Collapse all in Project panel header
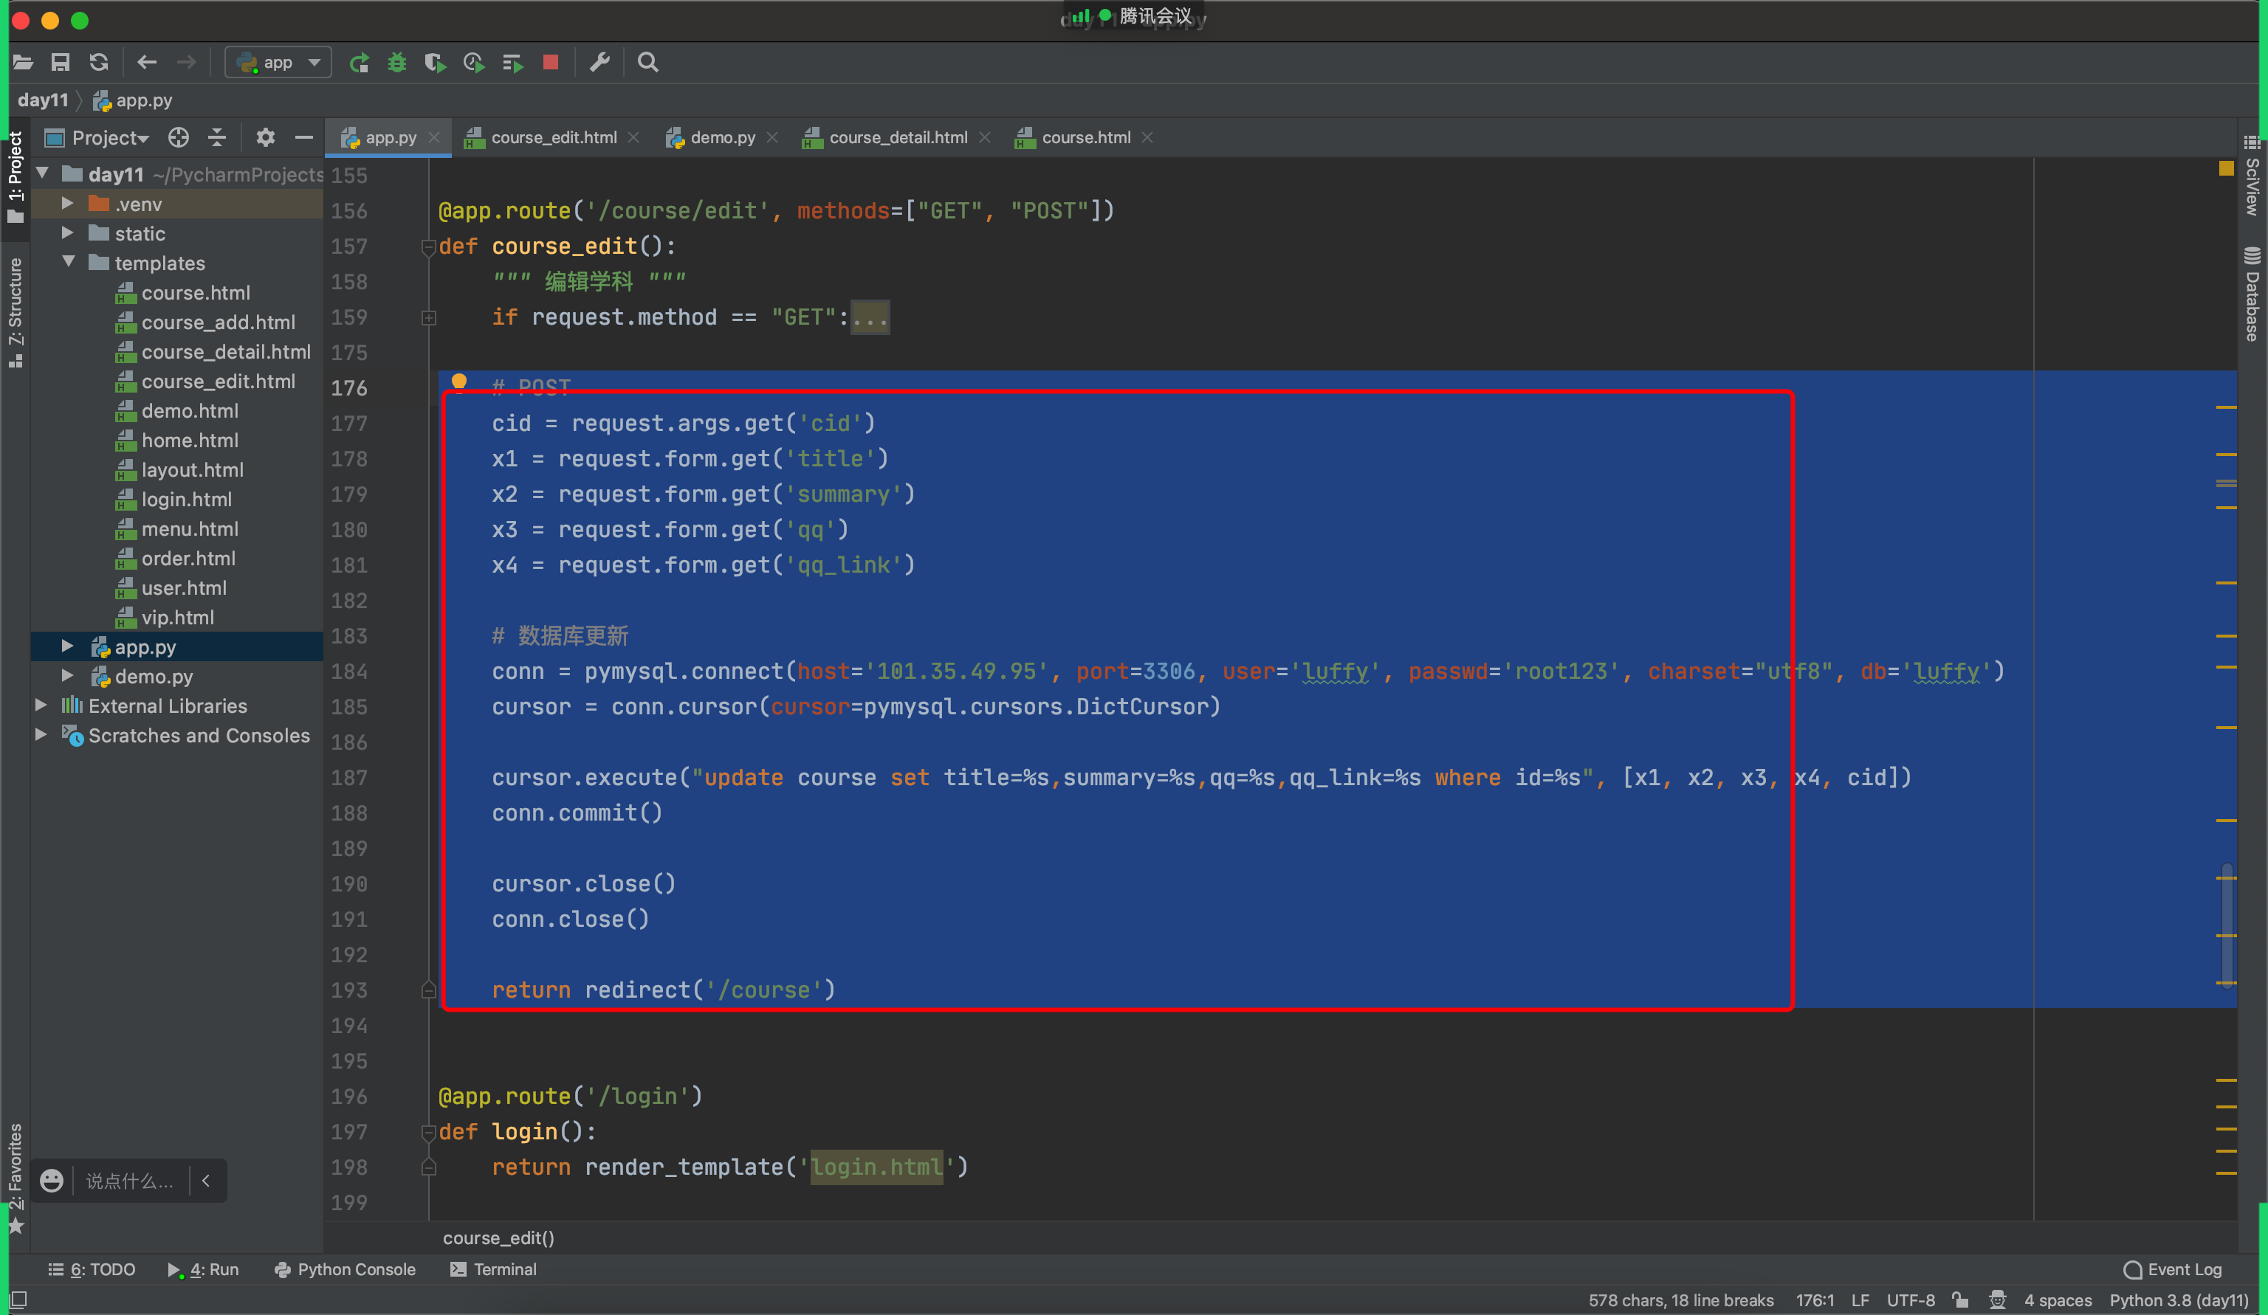 click(x=217, y=137)
